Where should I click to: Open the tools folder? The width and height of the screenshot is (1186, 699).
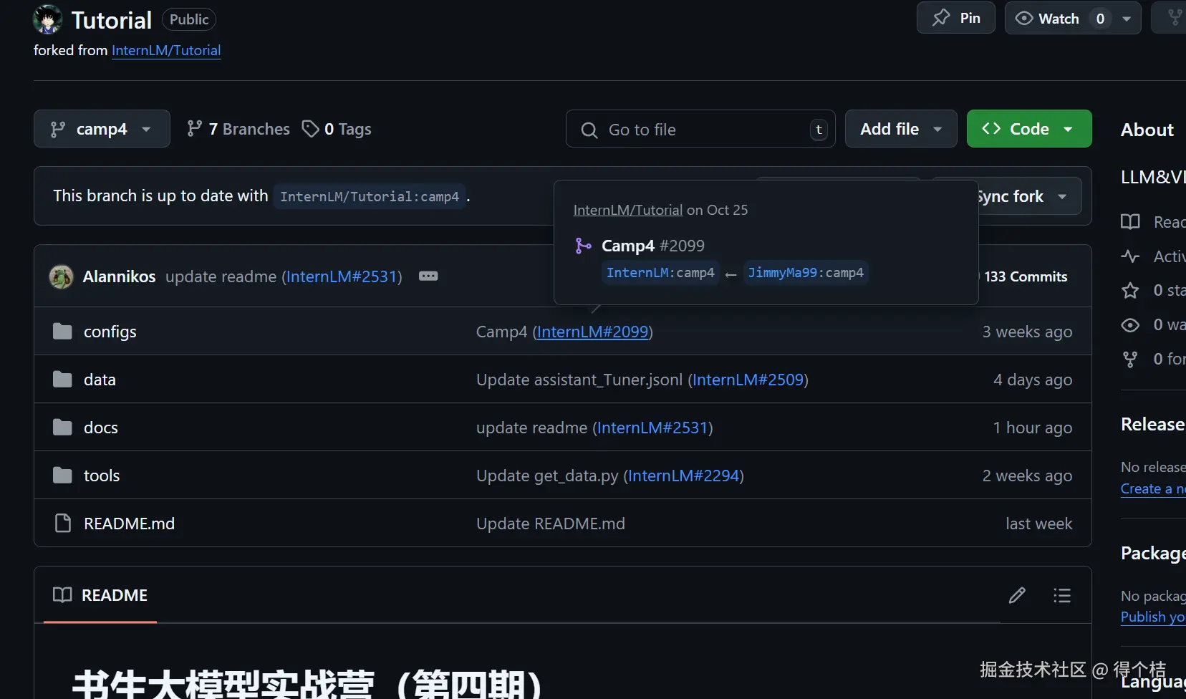(102, 476)
